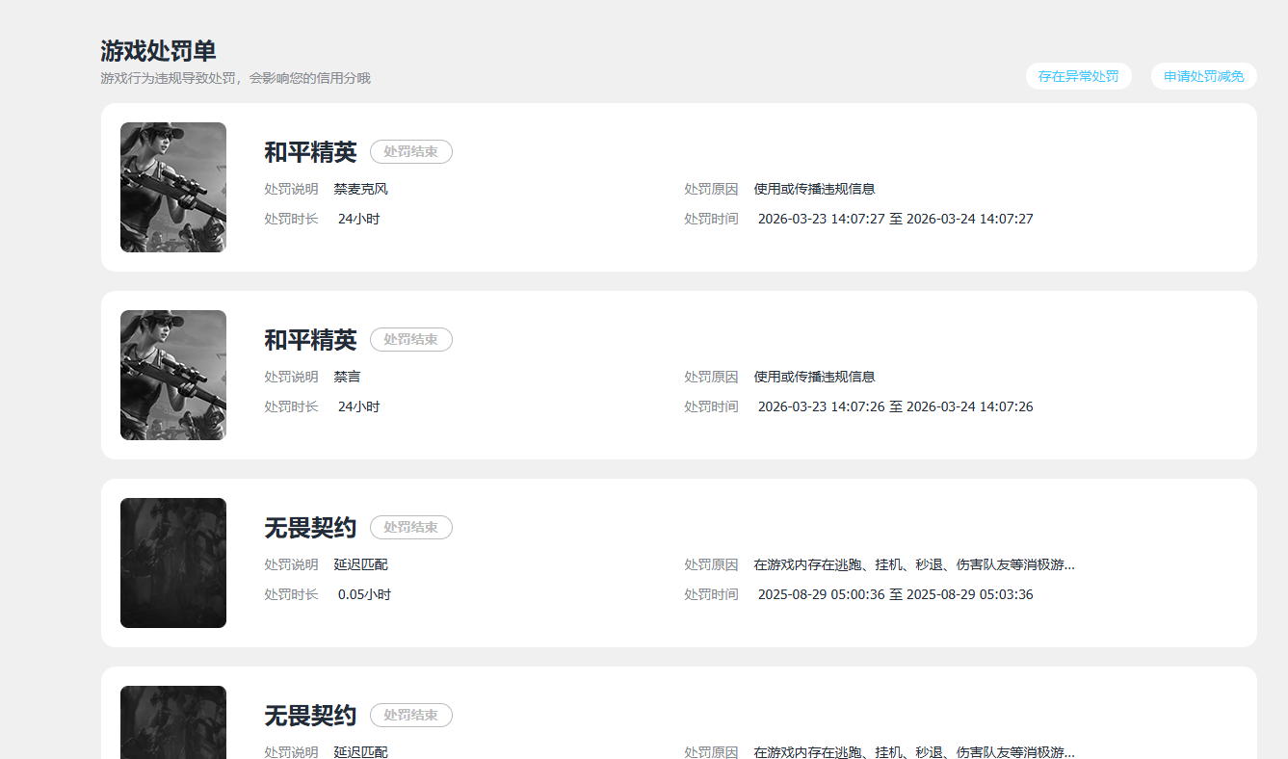
Task: Click the time range ending 2026-03-24 14:07:26
Action: tap(896, 406)
